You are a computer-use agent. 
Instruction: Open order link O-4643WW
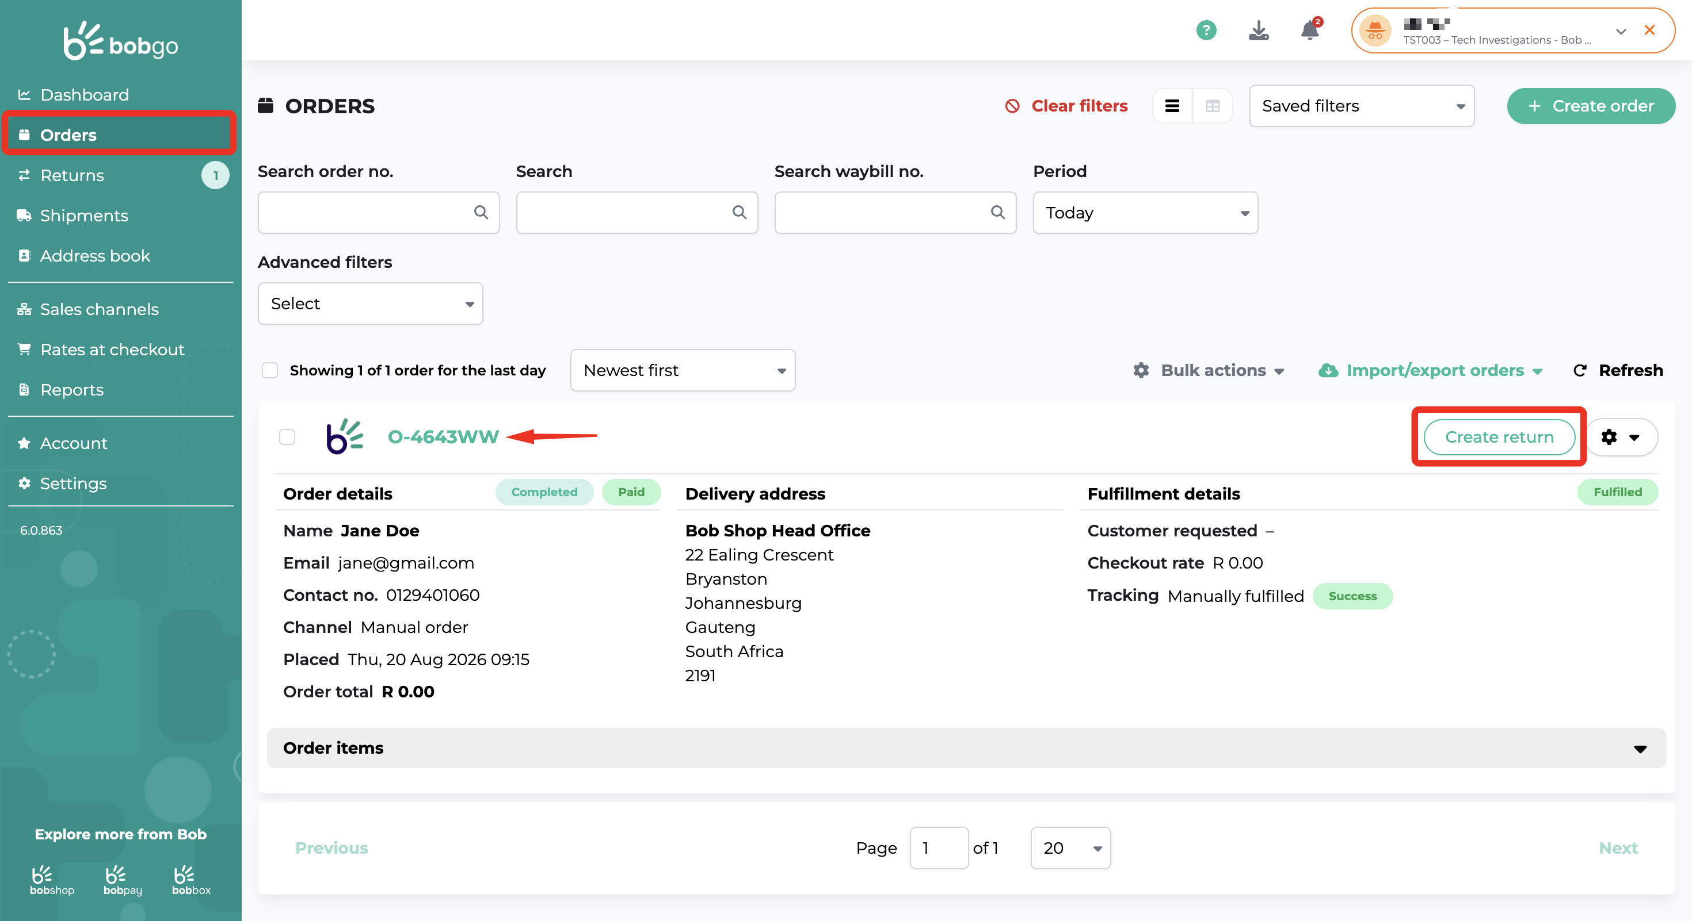[x=443, y=437]
